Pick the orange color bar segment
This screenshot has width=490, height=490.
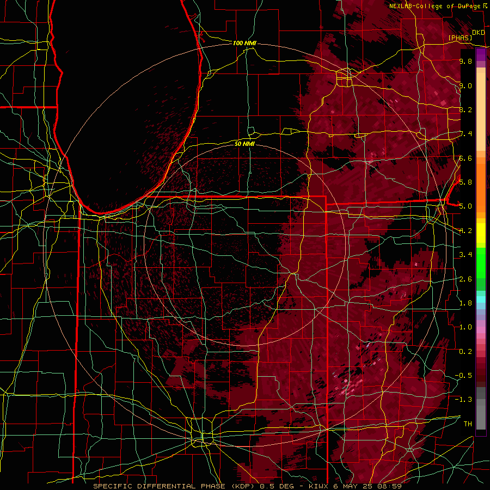point(481,187)
